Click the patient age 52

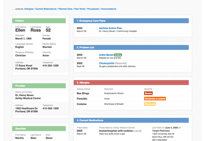[48, 30]
